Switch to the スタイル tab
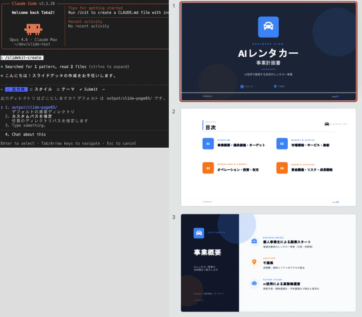The image size is (362, 317). coord(41,89)
